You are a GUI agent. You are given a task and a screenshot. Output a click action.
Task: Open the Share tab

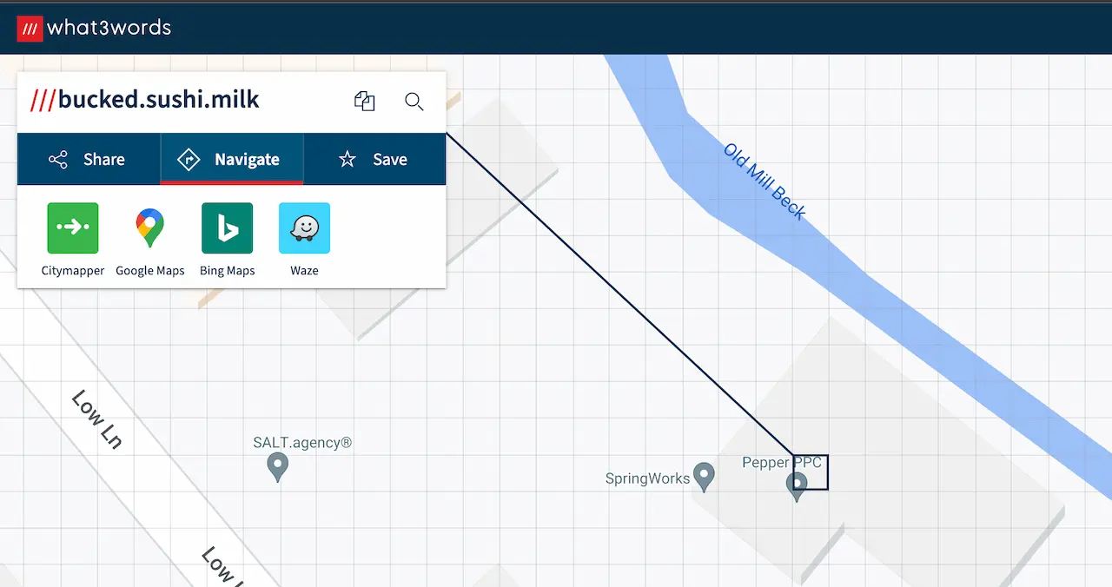89,159
